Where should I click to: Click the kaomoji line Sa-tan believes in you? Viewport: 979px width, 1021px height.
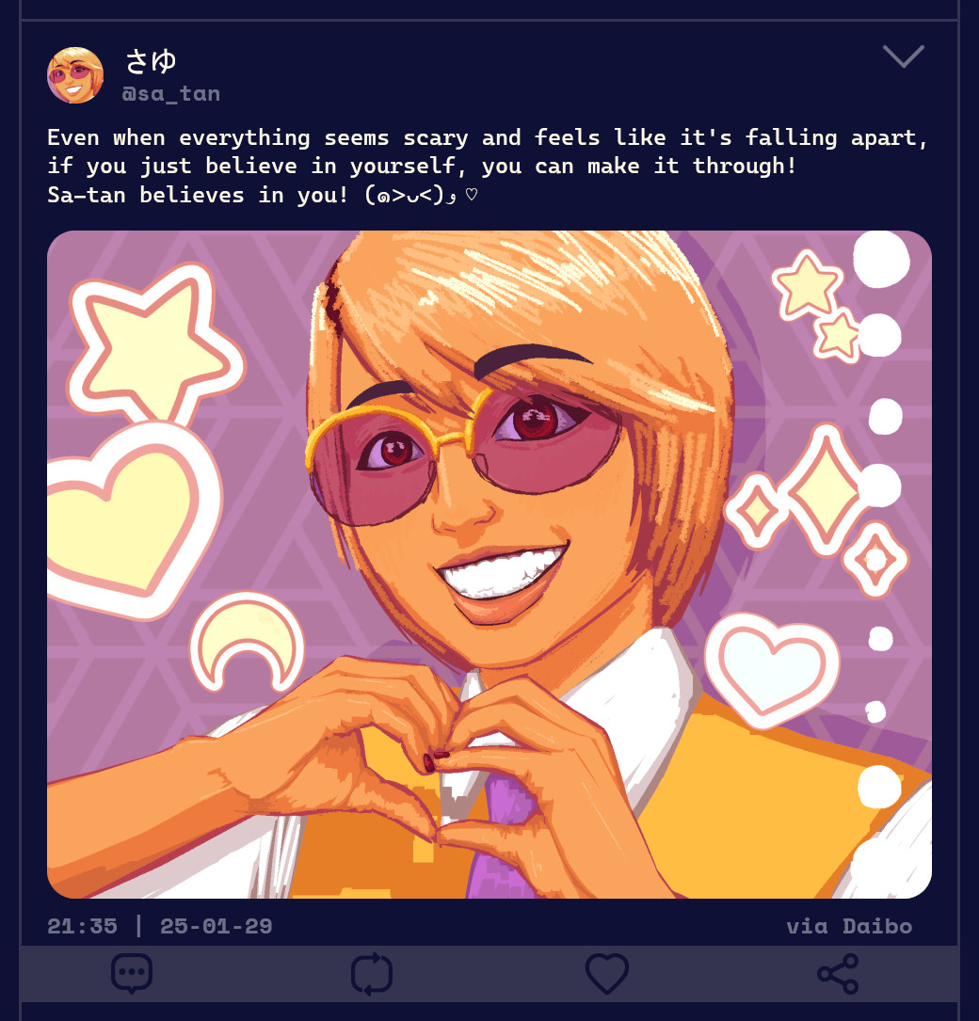263,195
